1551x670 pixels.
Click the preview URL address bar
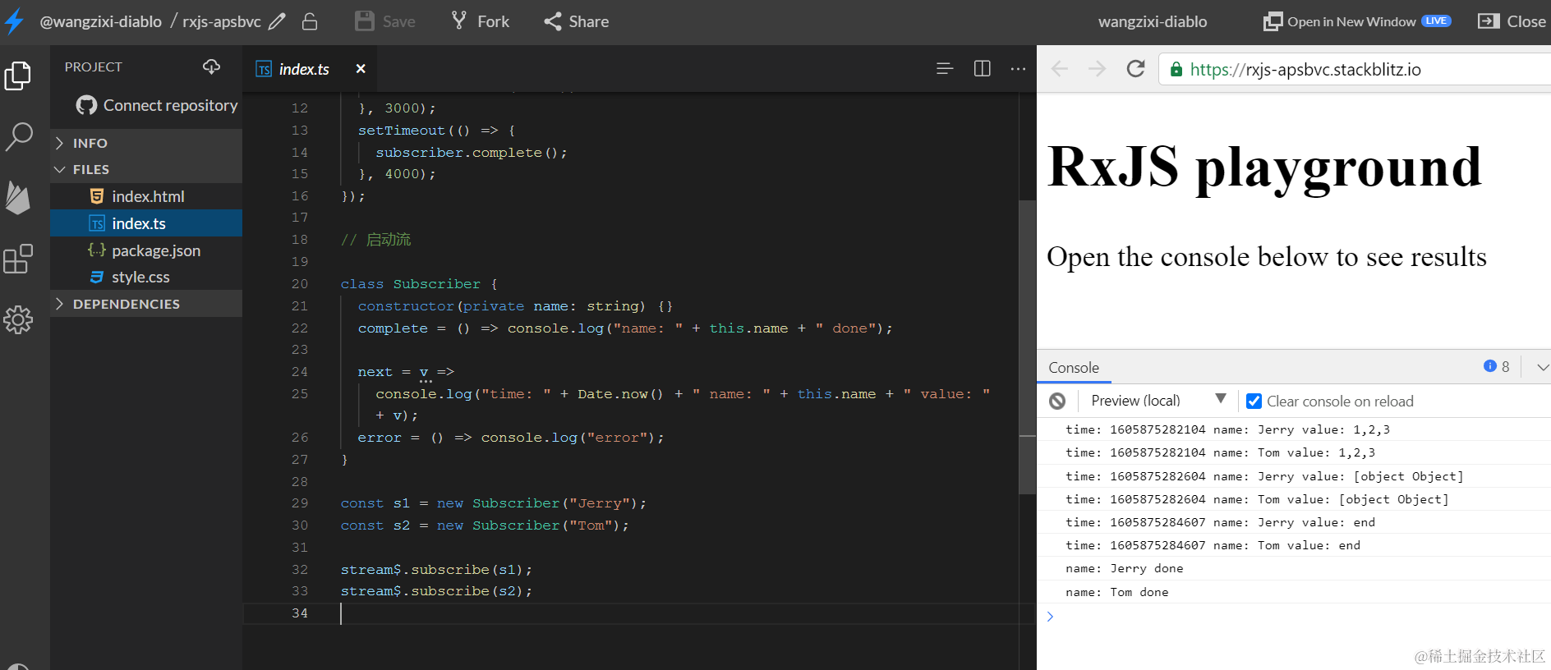[1355, 69]
